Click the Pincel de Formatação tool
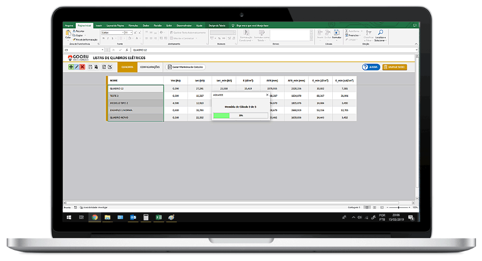This screenshot has height=261, width=482. tap(85, 39)
